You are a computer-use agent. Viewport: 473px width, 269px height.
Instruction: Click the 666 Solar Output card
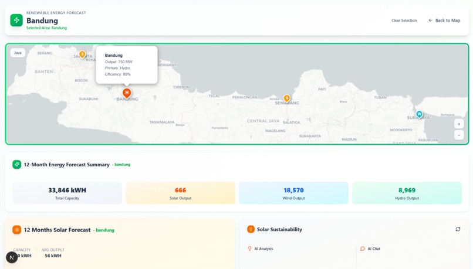point(180,193)
